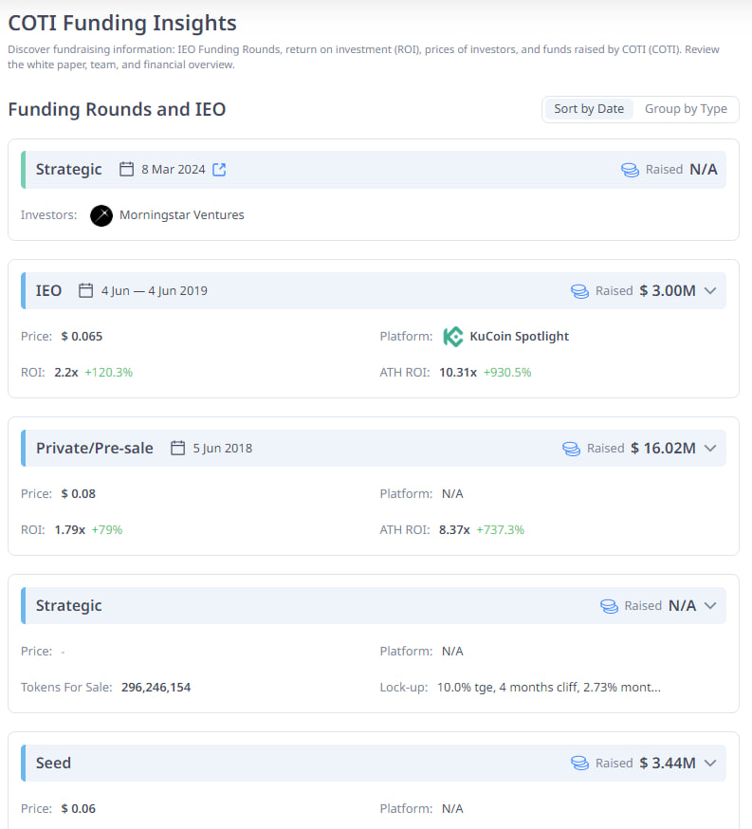Screen dimensions: 752x829
Task: Click the Private/Pre-sale round header
Action: (94, 449)
